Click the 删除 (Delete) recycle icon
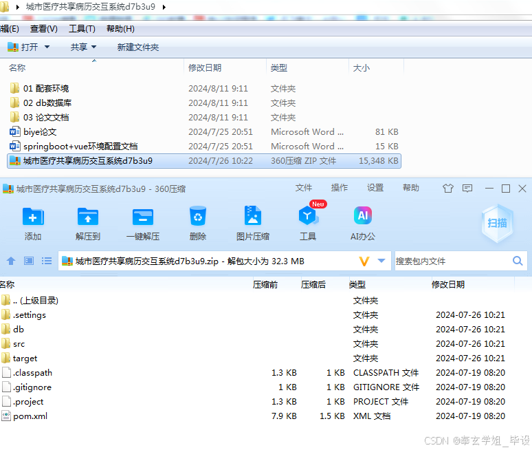Viewport: 532px width, 450px height. coord(198,216)
